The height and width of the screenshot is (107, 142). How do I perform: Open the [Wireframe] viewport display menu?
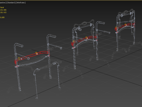(x=21, y=3)
